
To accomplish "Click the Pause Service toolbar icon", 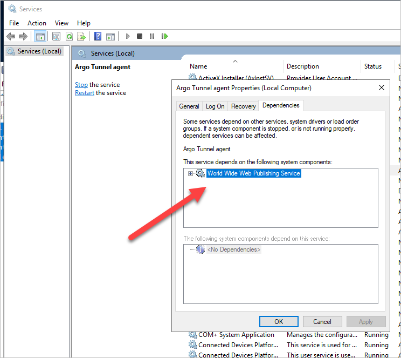I will pos(152,36).
